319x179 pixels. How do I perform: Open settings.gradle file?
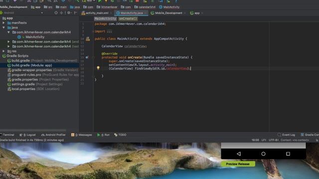tap(35, 84)
